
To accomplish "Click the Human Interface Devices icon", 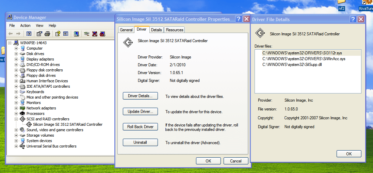I will (22, 81).
